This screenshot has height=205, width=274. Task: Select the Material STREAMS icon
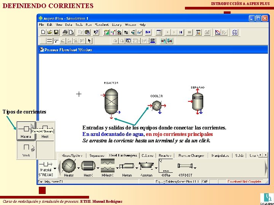[x=46, y=169]
